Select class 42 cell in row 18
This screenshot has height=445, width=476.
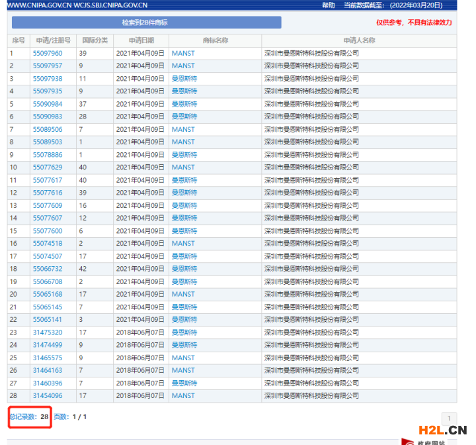pyautogui.click(x=95, y=269)
